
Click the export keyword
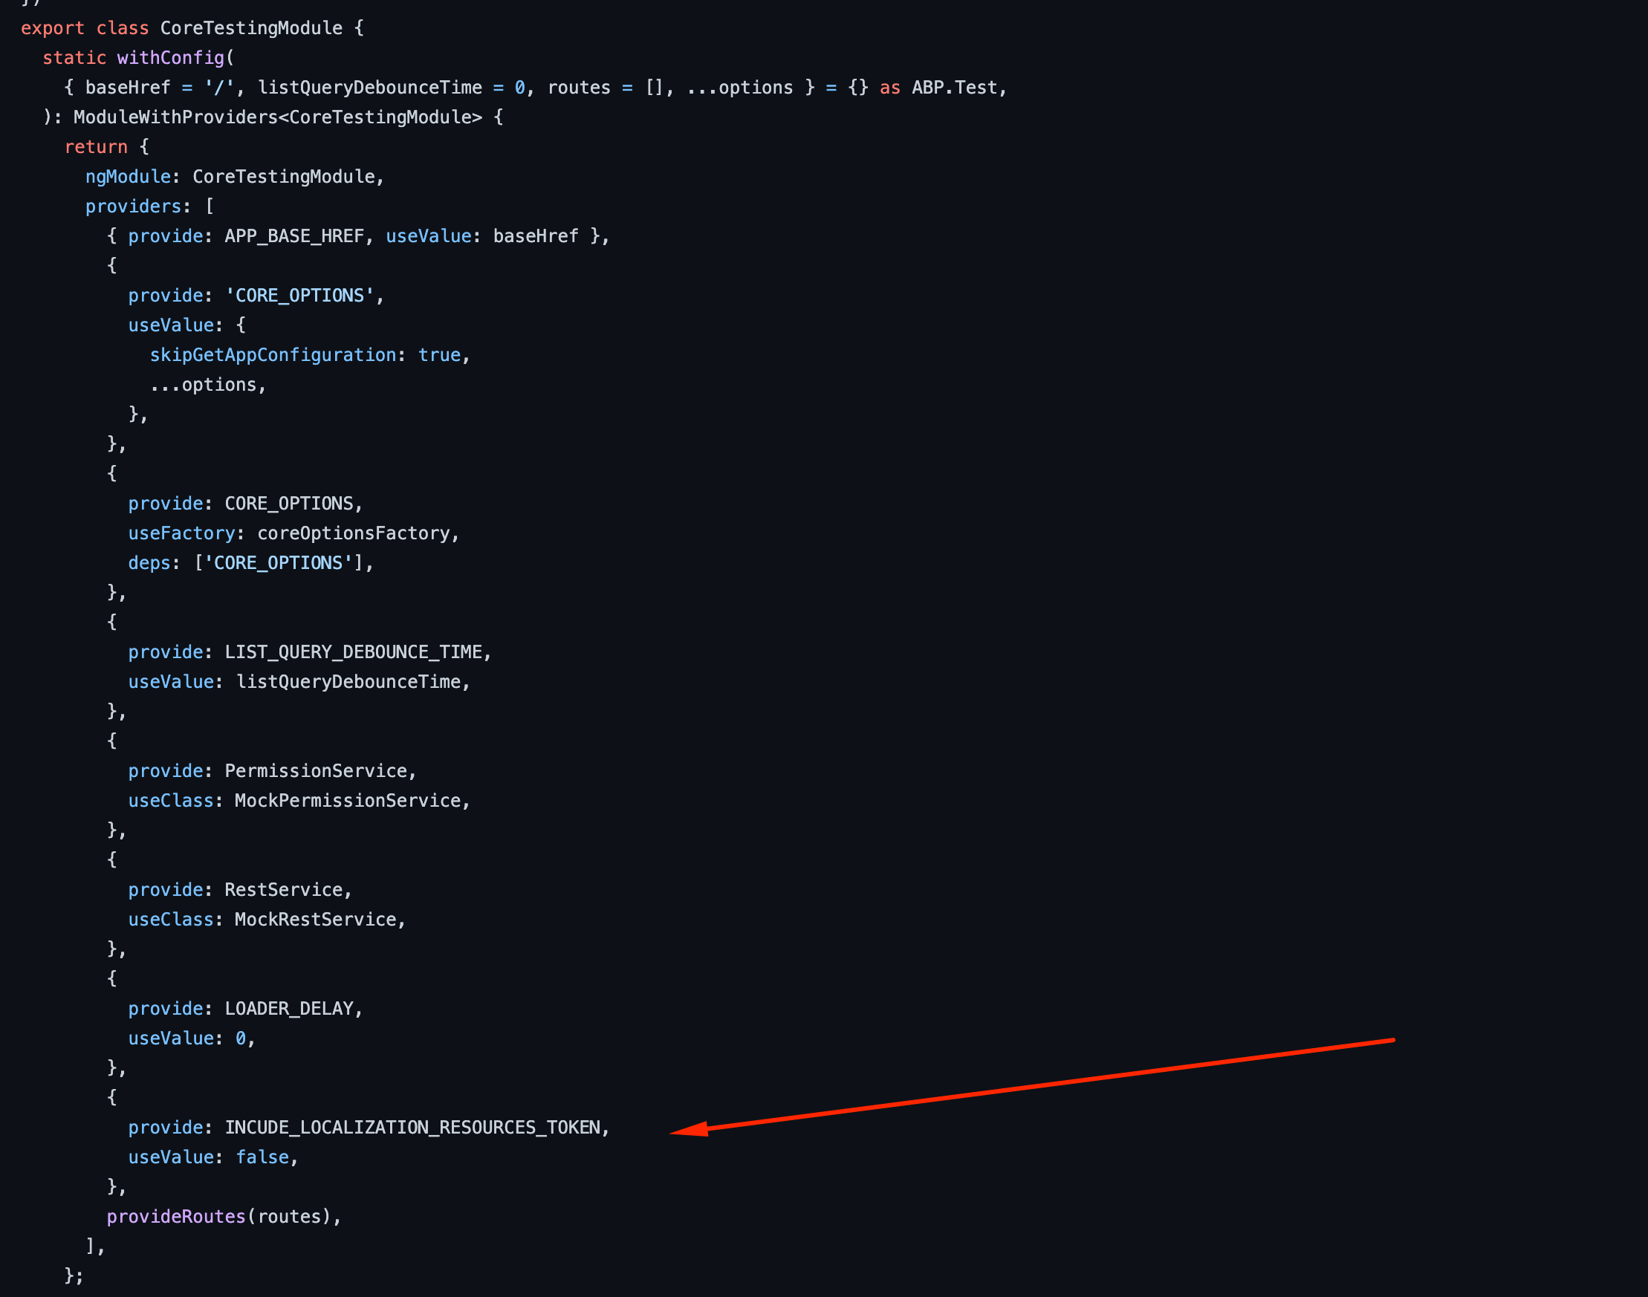tap(53, 28)
